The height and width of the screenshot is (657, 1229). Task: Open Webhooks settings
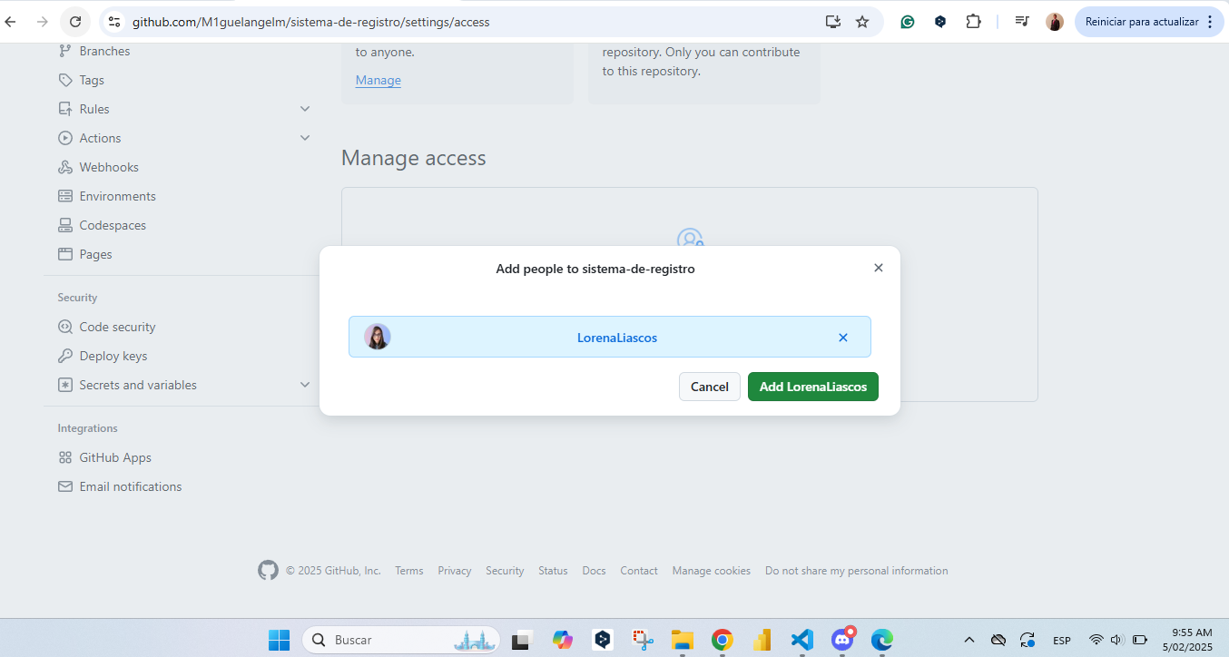109,167
